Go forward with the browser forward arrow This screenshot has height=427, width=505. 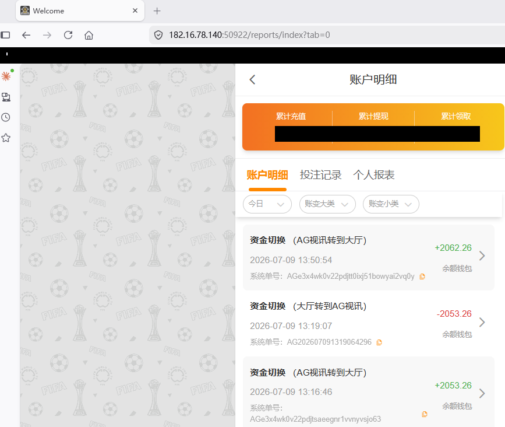47,35
